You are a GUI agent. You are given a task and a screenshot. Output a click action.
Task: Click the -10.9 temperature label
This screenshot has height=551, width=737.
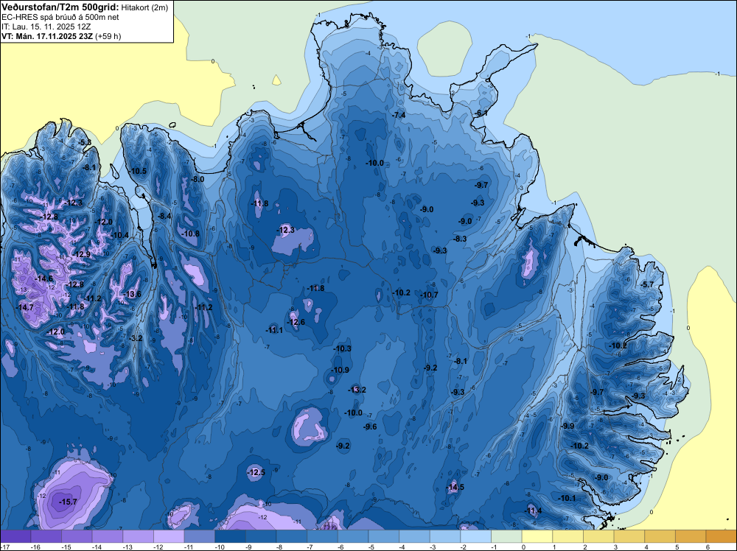(340, 370)
